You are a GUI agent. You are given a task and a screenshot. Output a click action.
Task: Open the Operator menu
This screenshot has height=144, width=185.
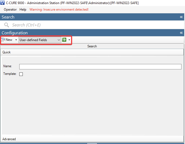click(x=10, y=10)
